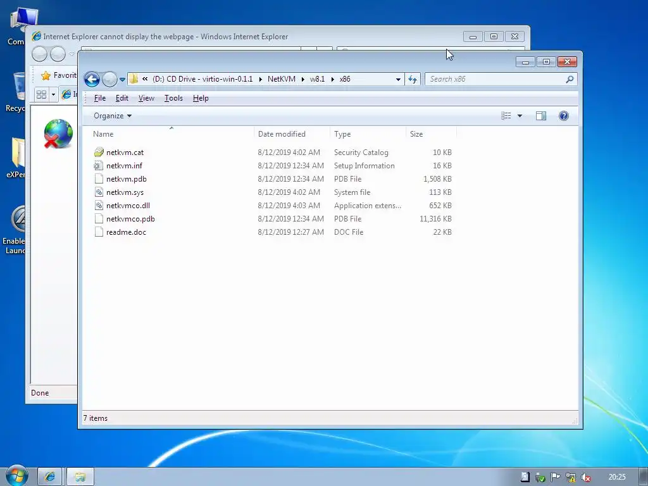648x486 pixels.
Task: Select the netkvm.cat file icon
Action: coord(98,152)
